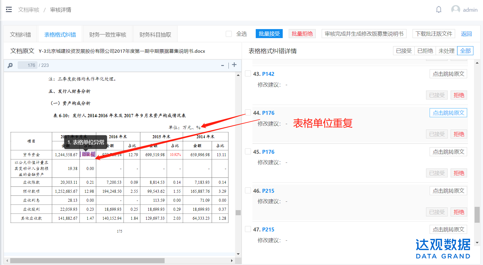
Task: Click the admin user avatar icon
Action: (455, 10)
